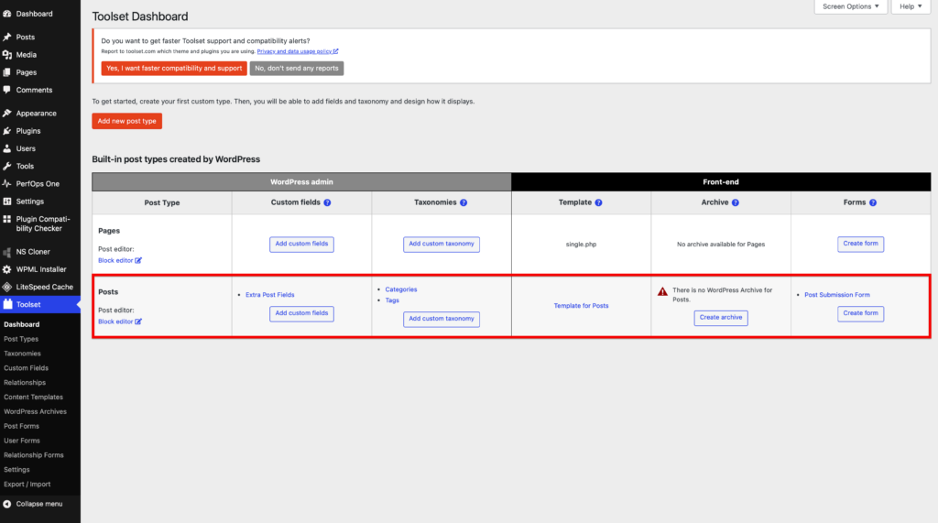
Task: Expand the Screen Options dropdown
Action: click(x=851, y=6)
